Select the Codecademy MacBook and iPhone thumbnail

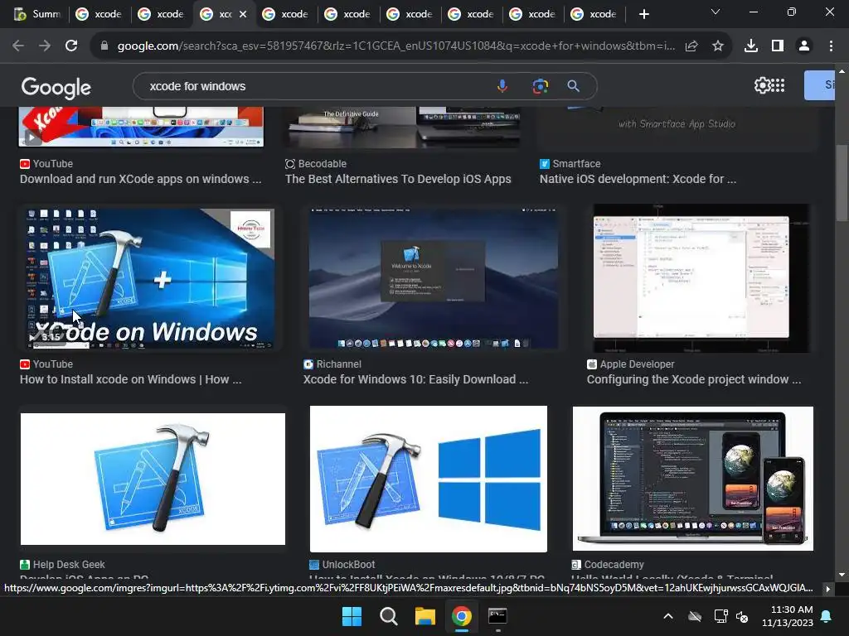pos(692,479)
